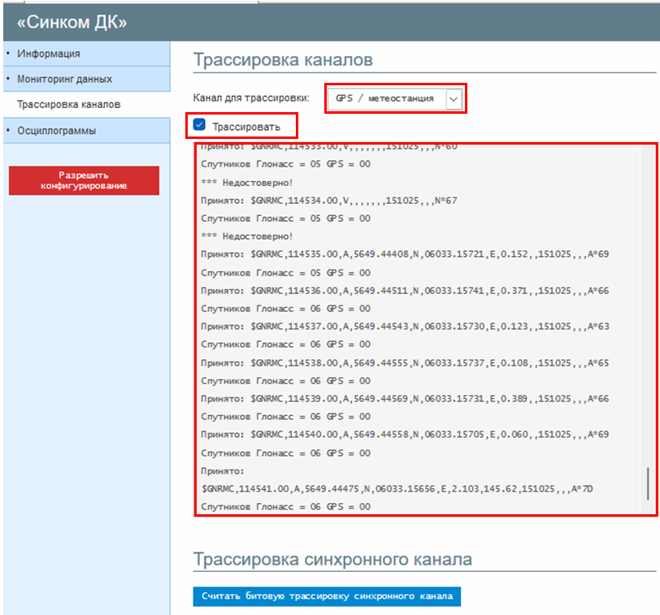660x615 pixels.
Task: Click the trace log vertical scrollbar thumb
Action: click(x=648, y=483)
